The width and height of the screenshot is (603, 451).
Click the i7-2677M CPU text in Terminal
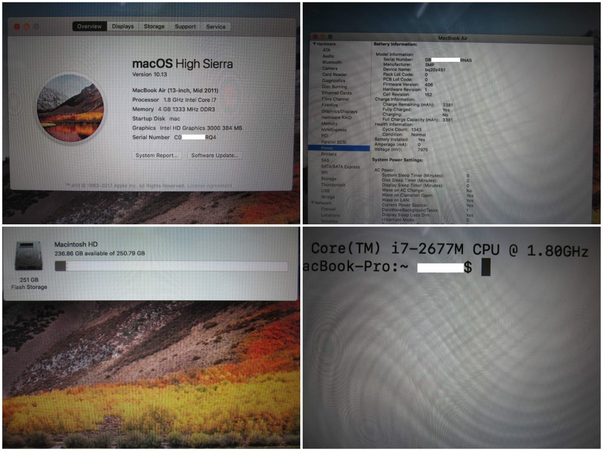(445, 249)
